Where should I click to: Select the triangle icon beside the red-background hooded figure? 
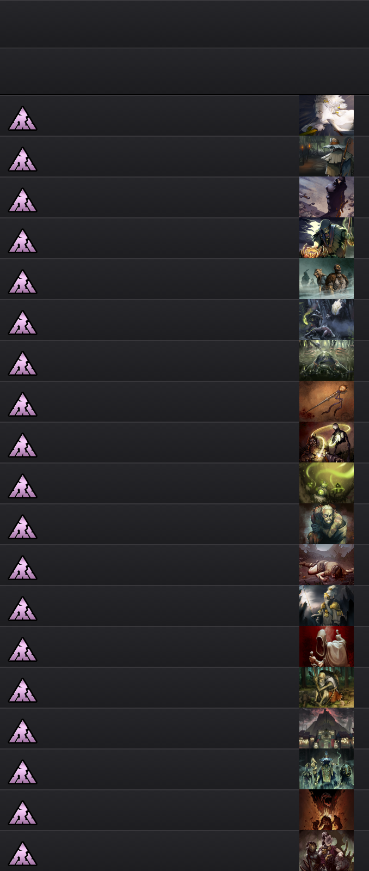(22, 649)
